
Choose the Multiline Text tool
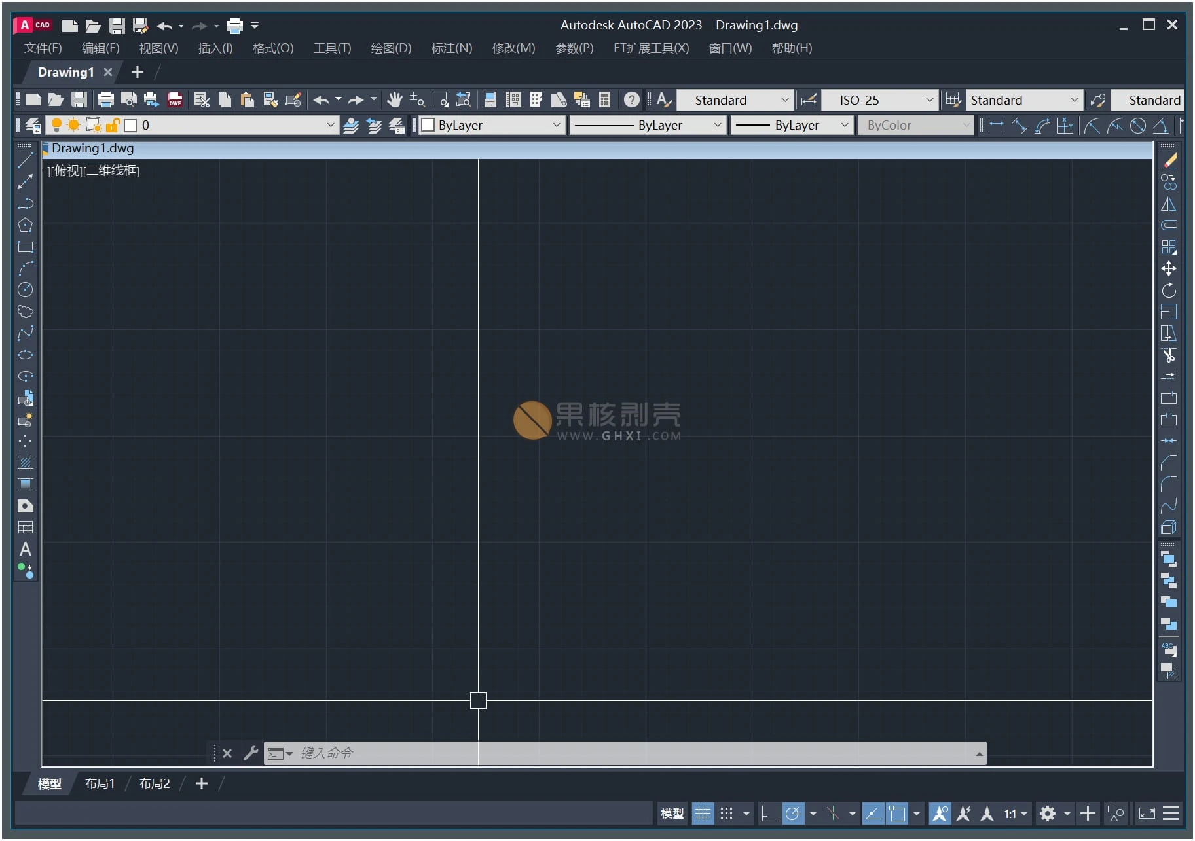tap(25, 549)
